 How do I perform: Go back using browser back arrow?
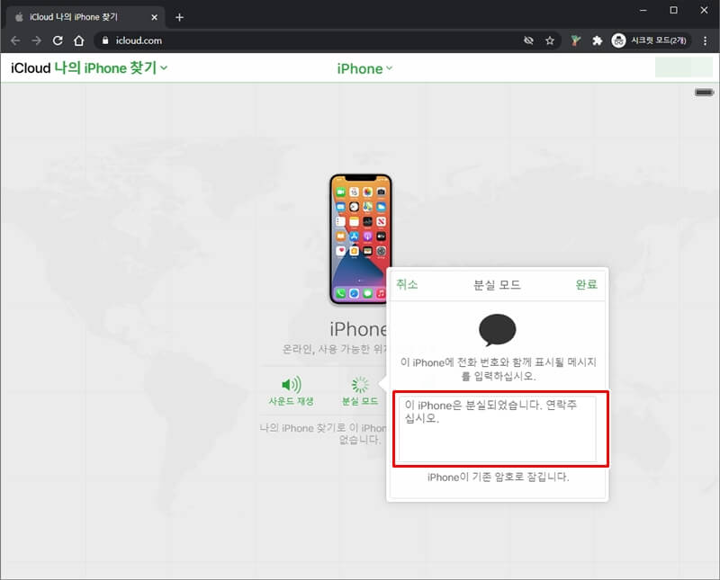coord(15,40)
